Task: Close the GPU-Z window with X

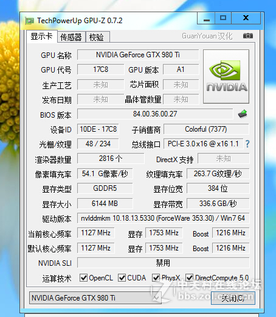Action: click(x=246, y=18)
